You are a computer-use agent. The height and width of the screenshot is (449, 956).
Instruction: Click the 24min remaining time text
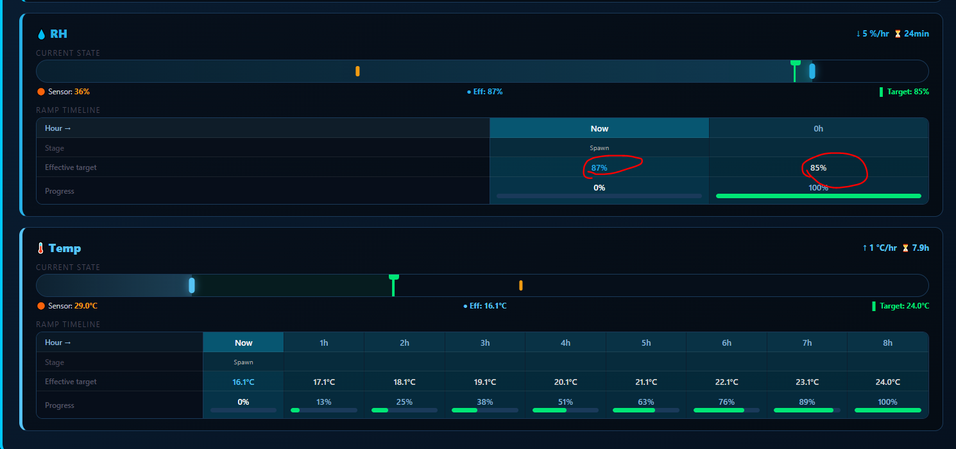[916, 34]
